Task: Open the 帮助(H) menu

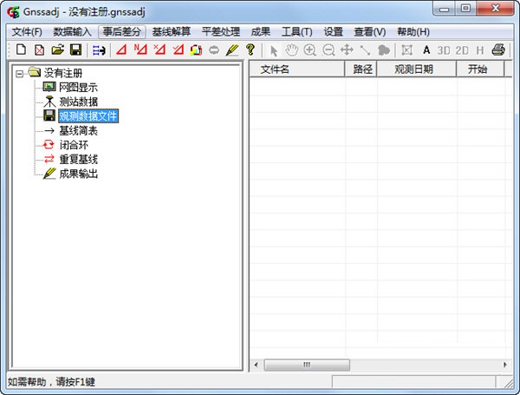Action: pyautogui.click(x=413, y=32)
